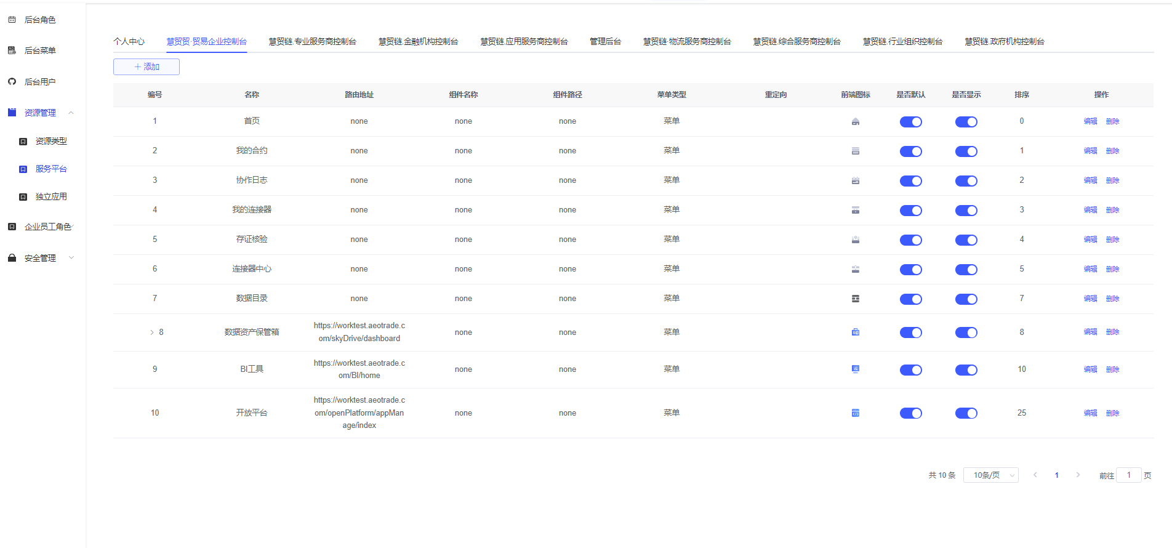The width and height of the screenshot is (1172, 548).
Task: Go to previous page arrow
Action: click(1035, 475)
